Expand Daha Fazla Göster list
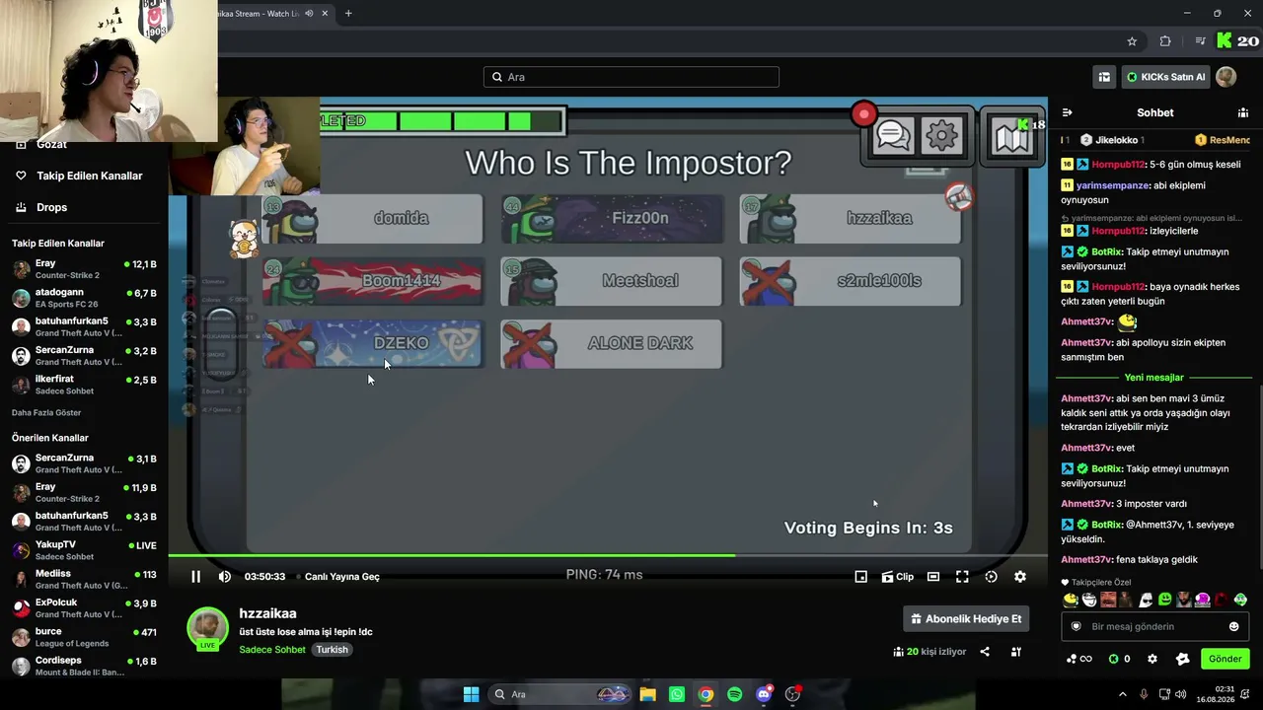1263x710 pixels. pos(46,413)
